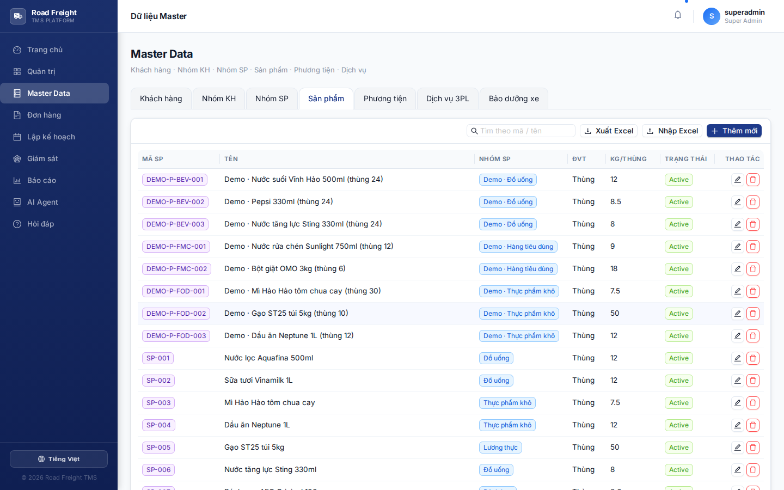The image size is (784, 490).
Task: Click the Nhập Excel button
Action: (x=672, y=131)
